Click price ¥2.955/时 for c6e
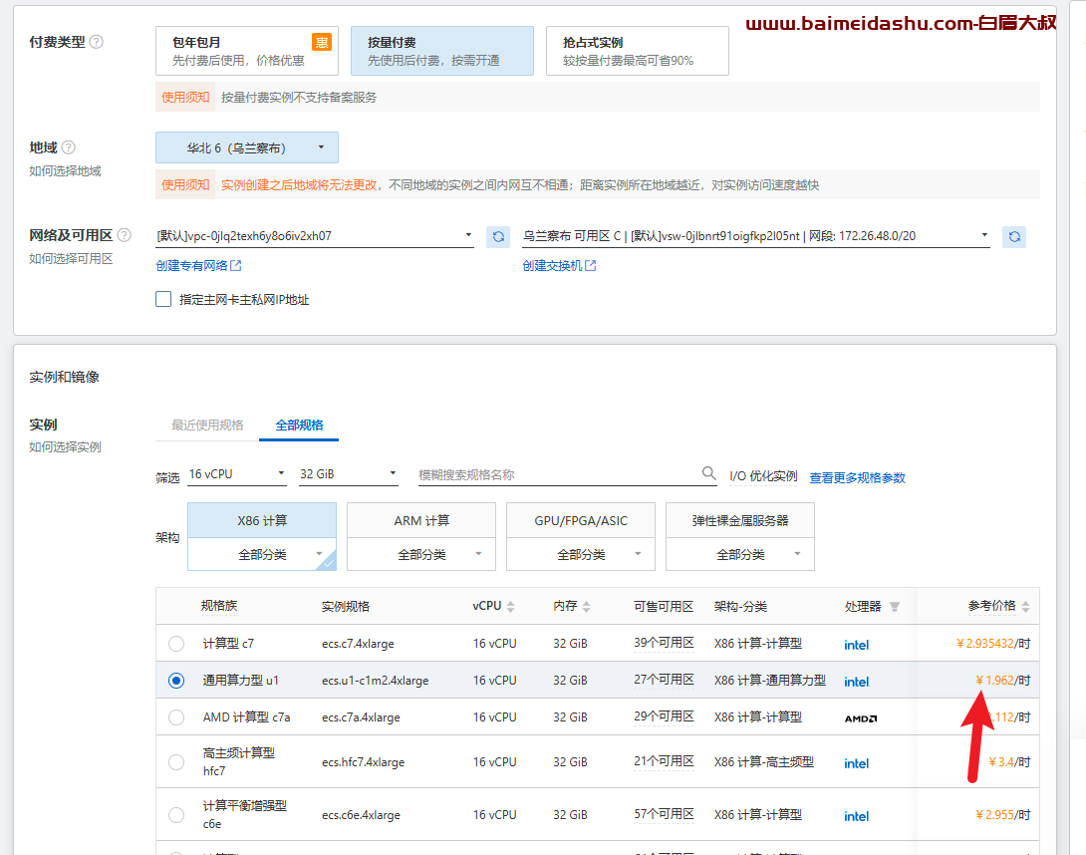1086x855 pixels. pos(1003,815)
